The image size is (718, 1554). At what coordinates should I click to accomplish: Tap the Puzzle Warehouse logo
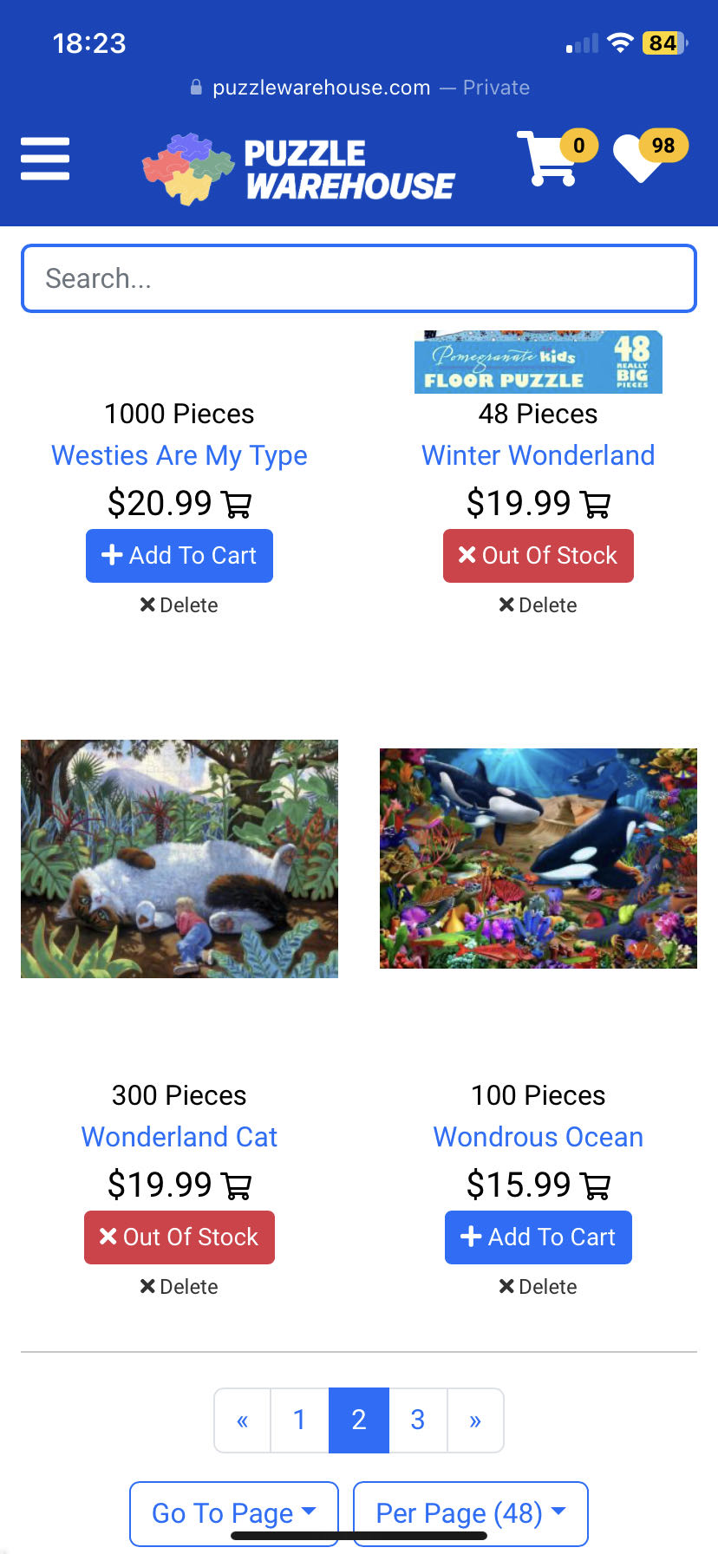(x=299, y=169)
